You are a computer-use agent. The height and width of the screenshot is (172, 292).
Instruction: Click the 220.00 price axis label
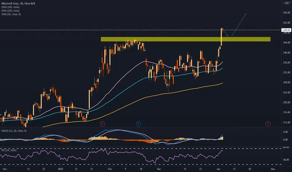click(x=286, y=102)
